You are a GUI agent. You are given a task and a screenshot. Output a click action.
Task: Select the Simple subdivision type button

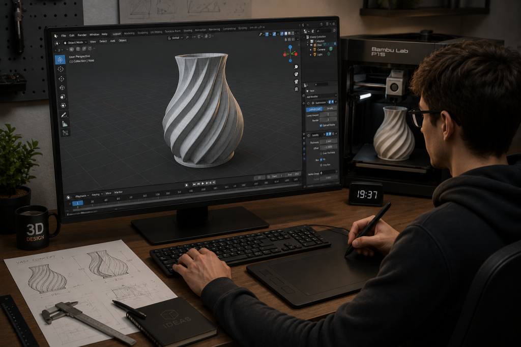tap(330, 109)
